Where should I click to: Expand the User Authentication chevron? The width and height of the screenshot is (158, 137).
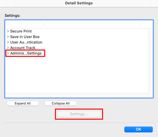(x=8, y=42)
